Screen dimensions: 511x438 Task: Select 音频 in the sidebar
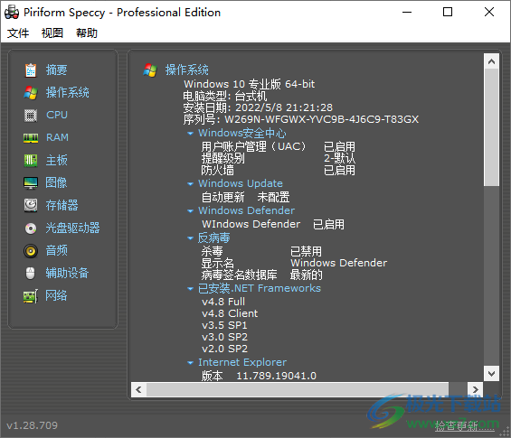[57, 250]
